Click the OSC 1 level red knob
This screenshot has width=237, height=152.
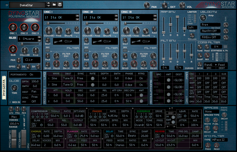tap(13, 27)
